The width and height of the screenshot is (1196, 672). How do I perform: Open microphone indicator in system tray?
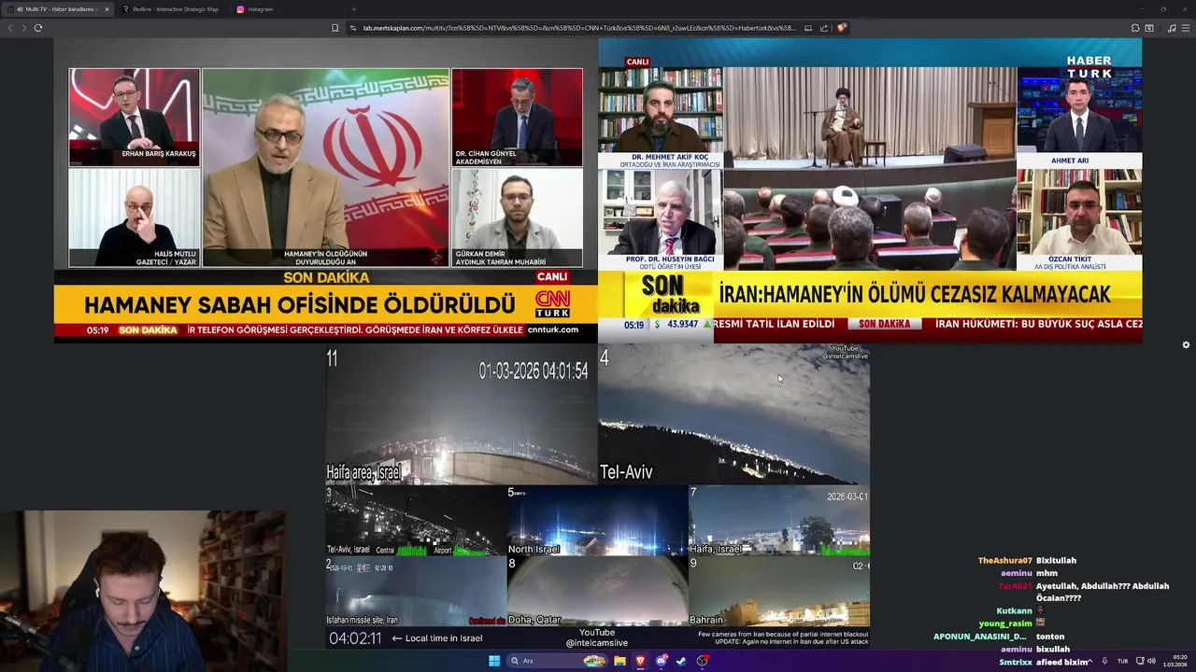point(1104,661)
